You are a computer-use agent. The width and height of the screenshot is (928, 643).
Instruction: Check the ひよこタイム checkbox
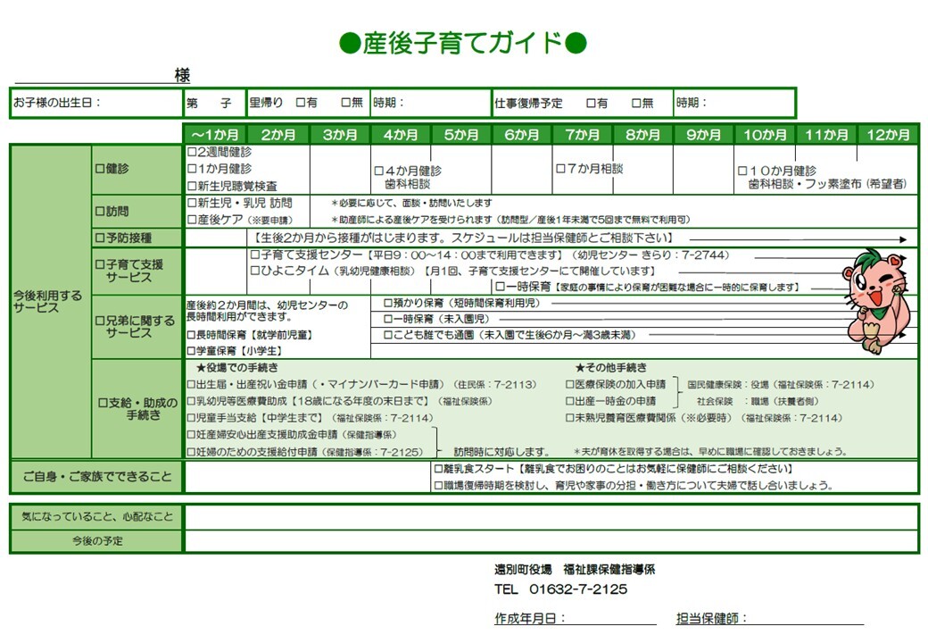pyautogui.click(x=254, y=270)
